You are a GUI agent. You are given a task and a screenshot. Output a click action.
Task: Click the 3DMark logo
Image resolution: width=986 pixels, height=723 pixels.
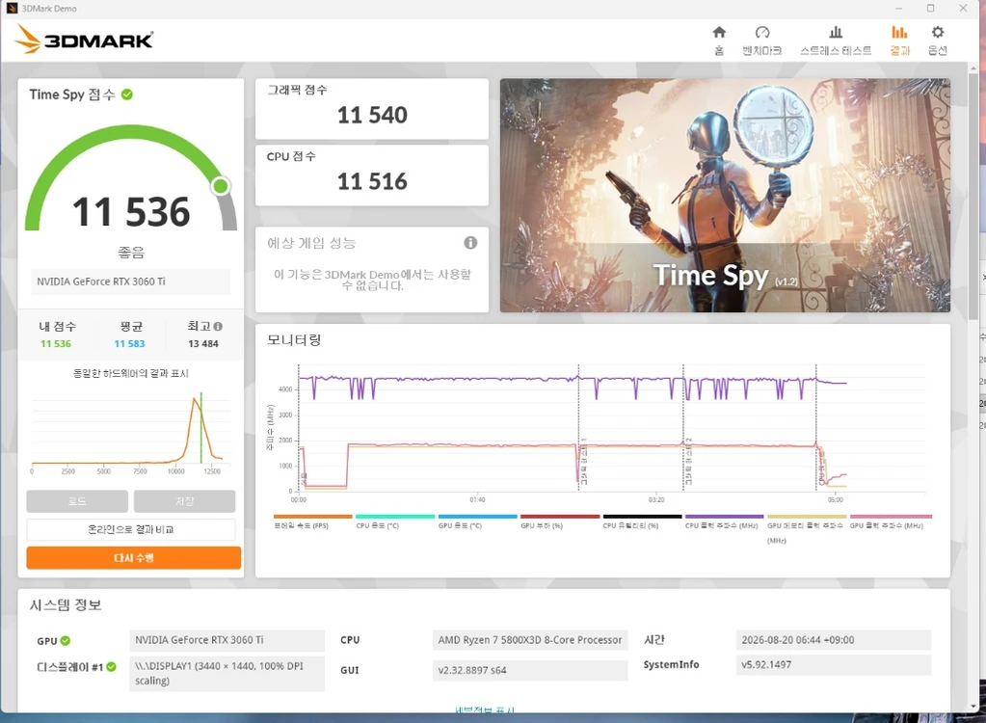(x=84, y=39)
